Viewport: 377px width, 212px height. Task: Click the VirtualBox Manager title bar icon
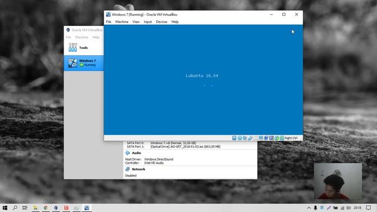coord(68,30)
